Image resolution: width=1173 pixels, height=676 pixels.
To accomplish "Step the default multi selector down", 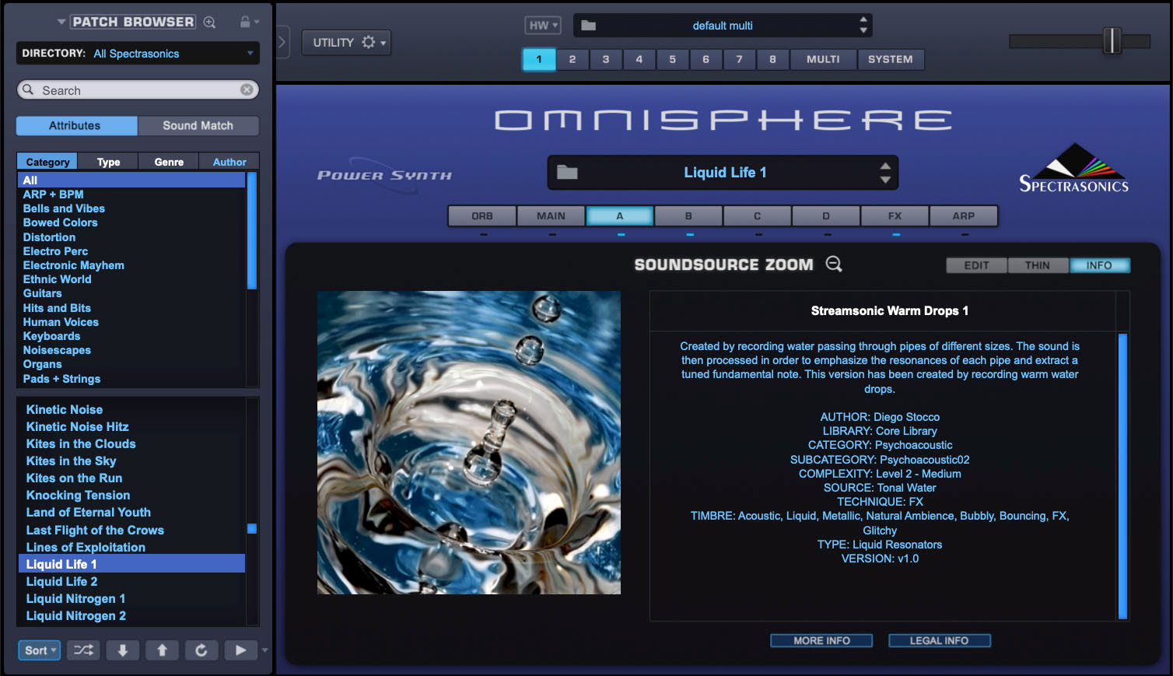I will [863, 31].
